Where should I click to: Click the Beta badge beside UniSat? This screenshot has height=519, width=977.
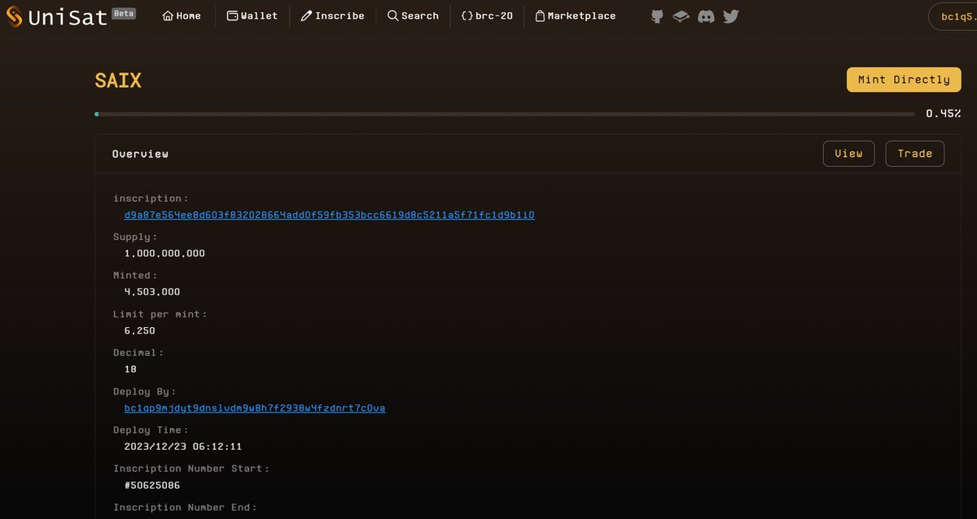pos(124,13)
